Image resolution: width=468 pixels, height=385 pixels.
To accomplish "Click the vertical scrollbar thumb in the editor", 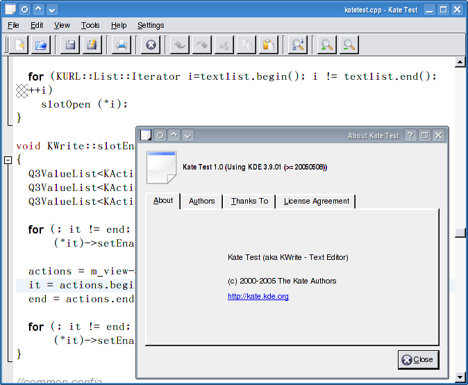I will (x=460, y=234).
